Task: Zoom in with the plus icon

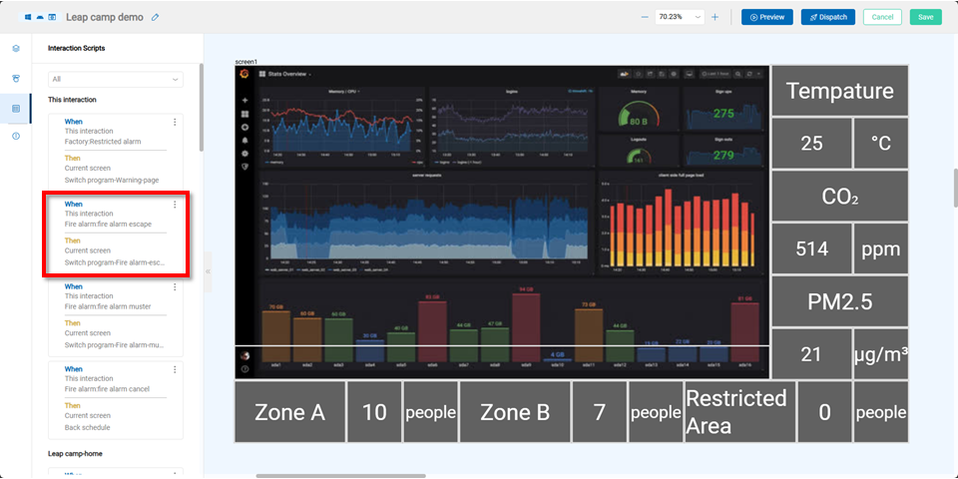Action: point(715,17)
